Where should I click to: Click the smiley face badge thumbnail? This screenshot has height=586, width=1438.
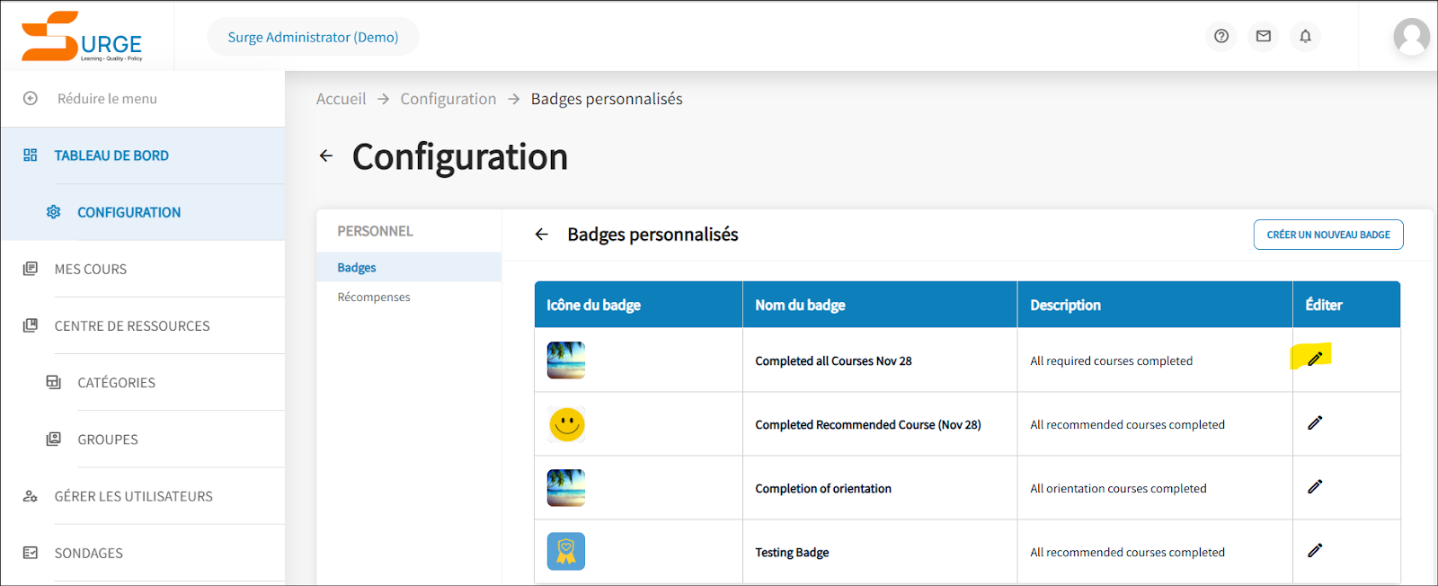click(565, 423)
